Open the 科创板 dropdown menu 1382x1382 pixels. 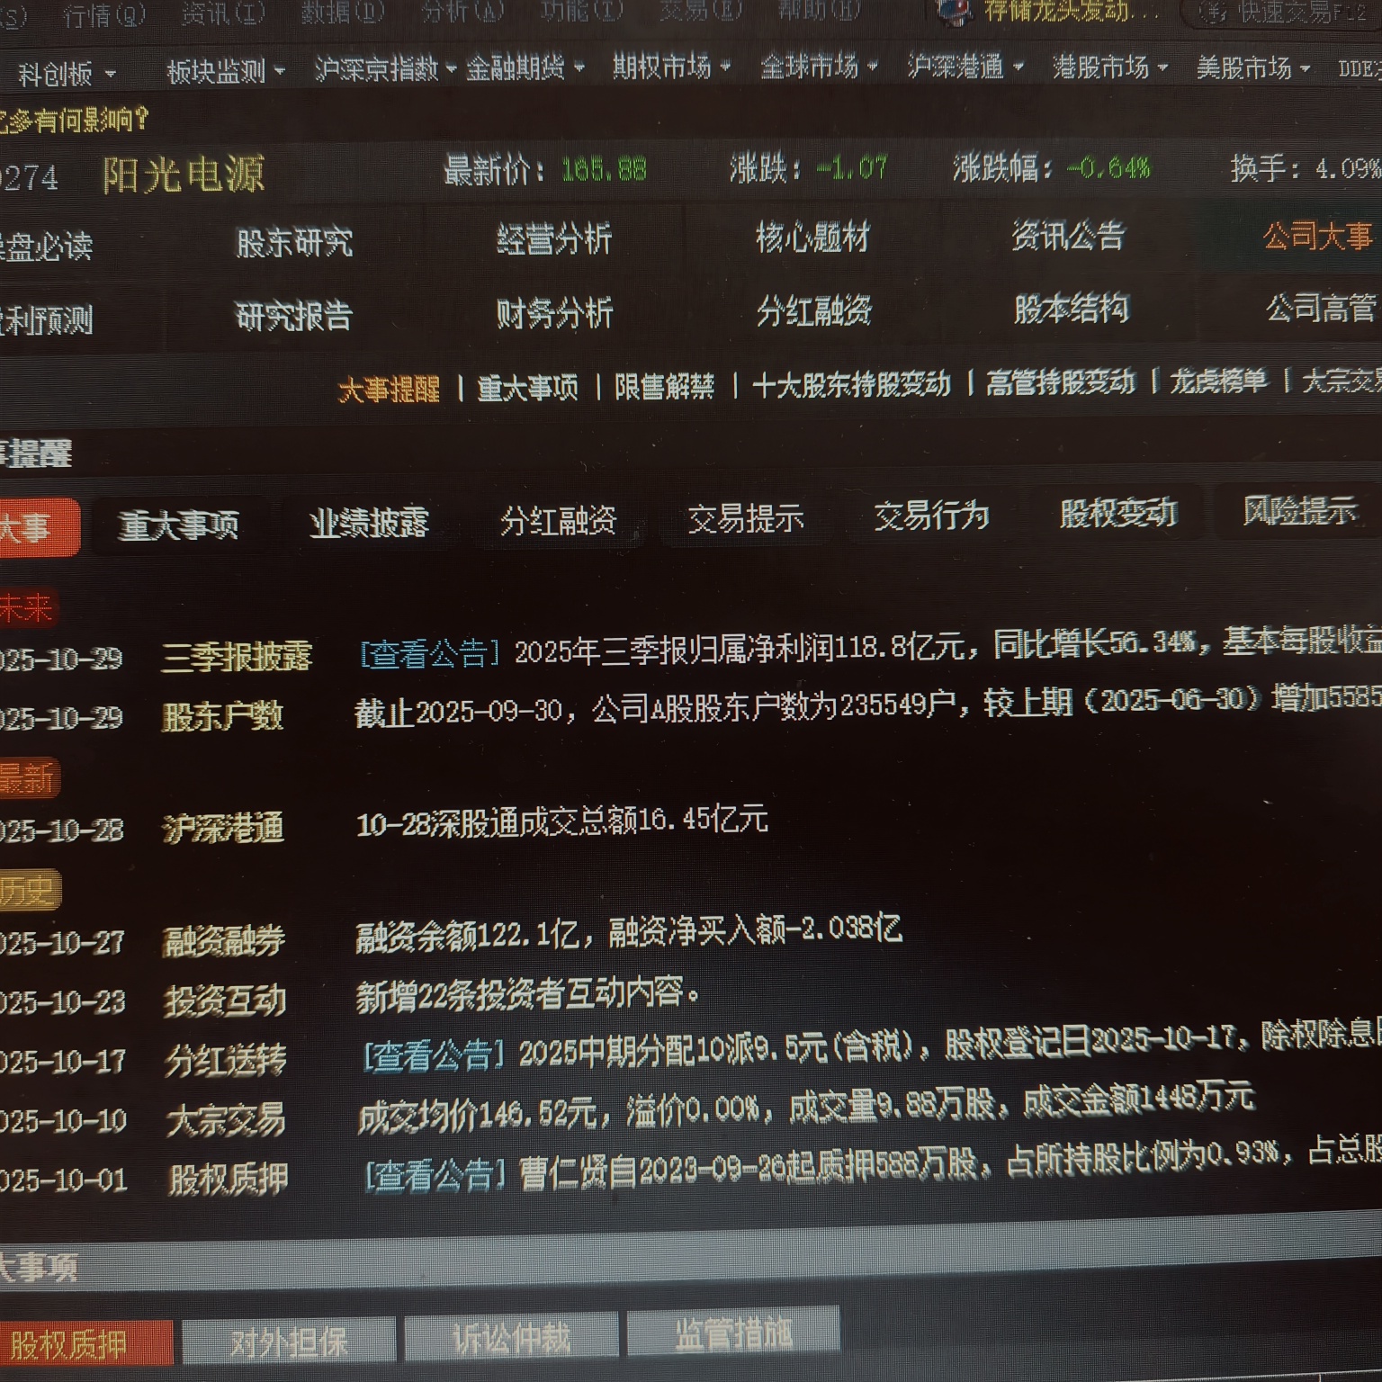(x=67, y=74)
